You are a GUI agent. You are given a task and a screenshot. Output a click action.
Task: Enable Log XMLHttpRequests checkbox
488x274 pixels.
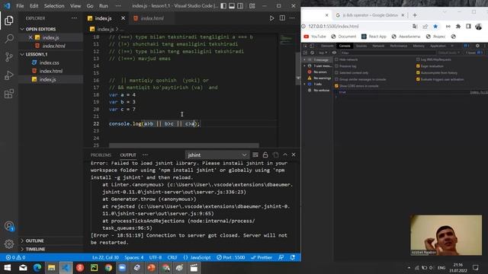[x=418, y=59]
